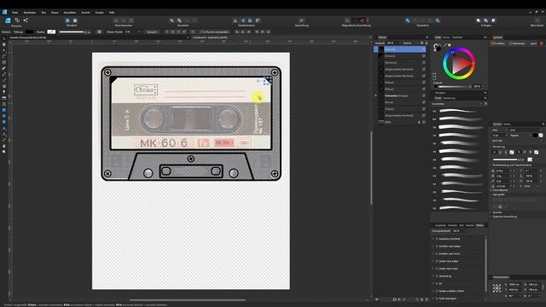Open the Ansicht menu
546x307 pixels.
click(x=85, y=12)
